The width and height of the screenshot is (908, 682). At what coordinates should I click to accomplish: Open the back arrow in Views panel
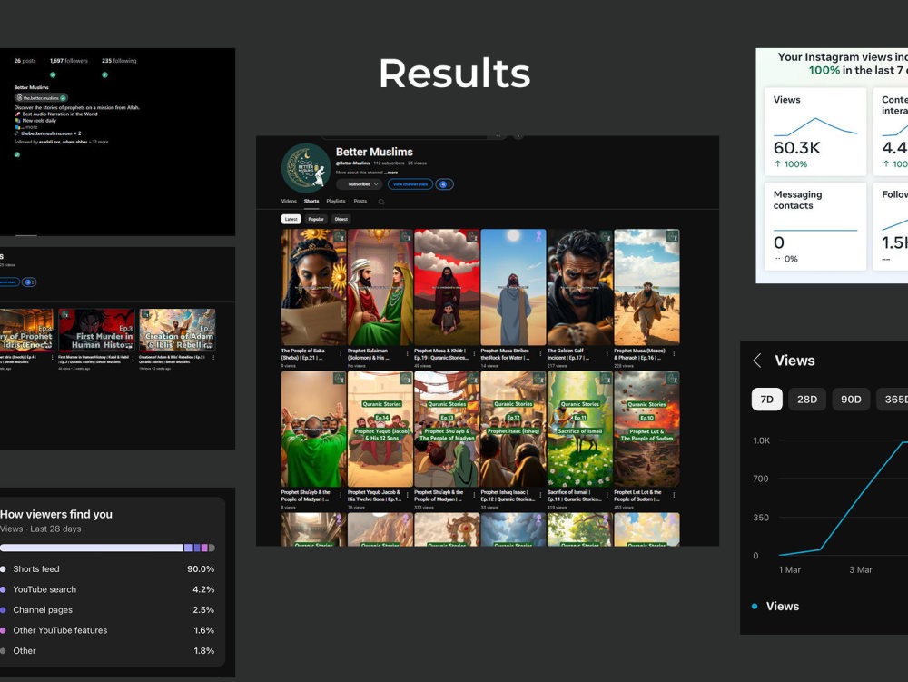click(757, 361)
